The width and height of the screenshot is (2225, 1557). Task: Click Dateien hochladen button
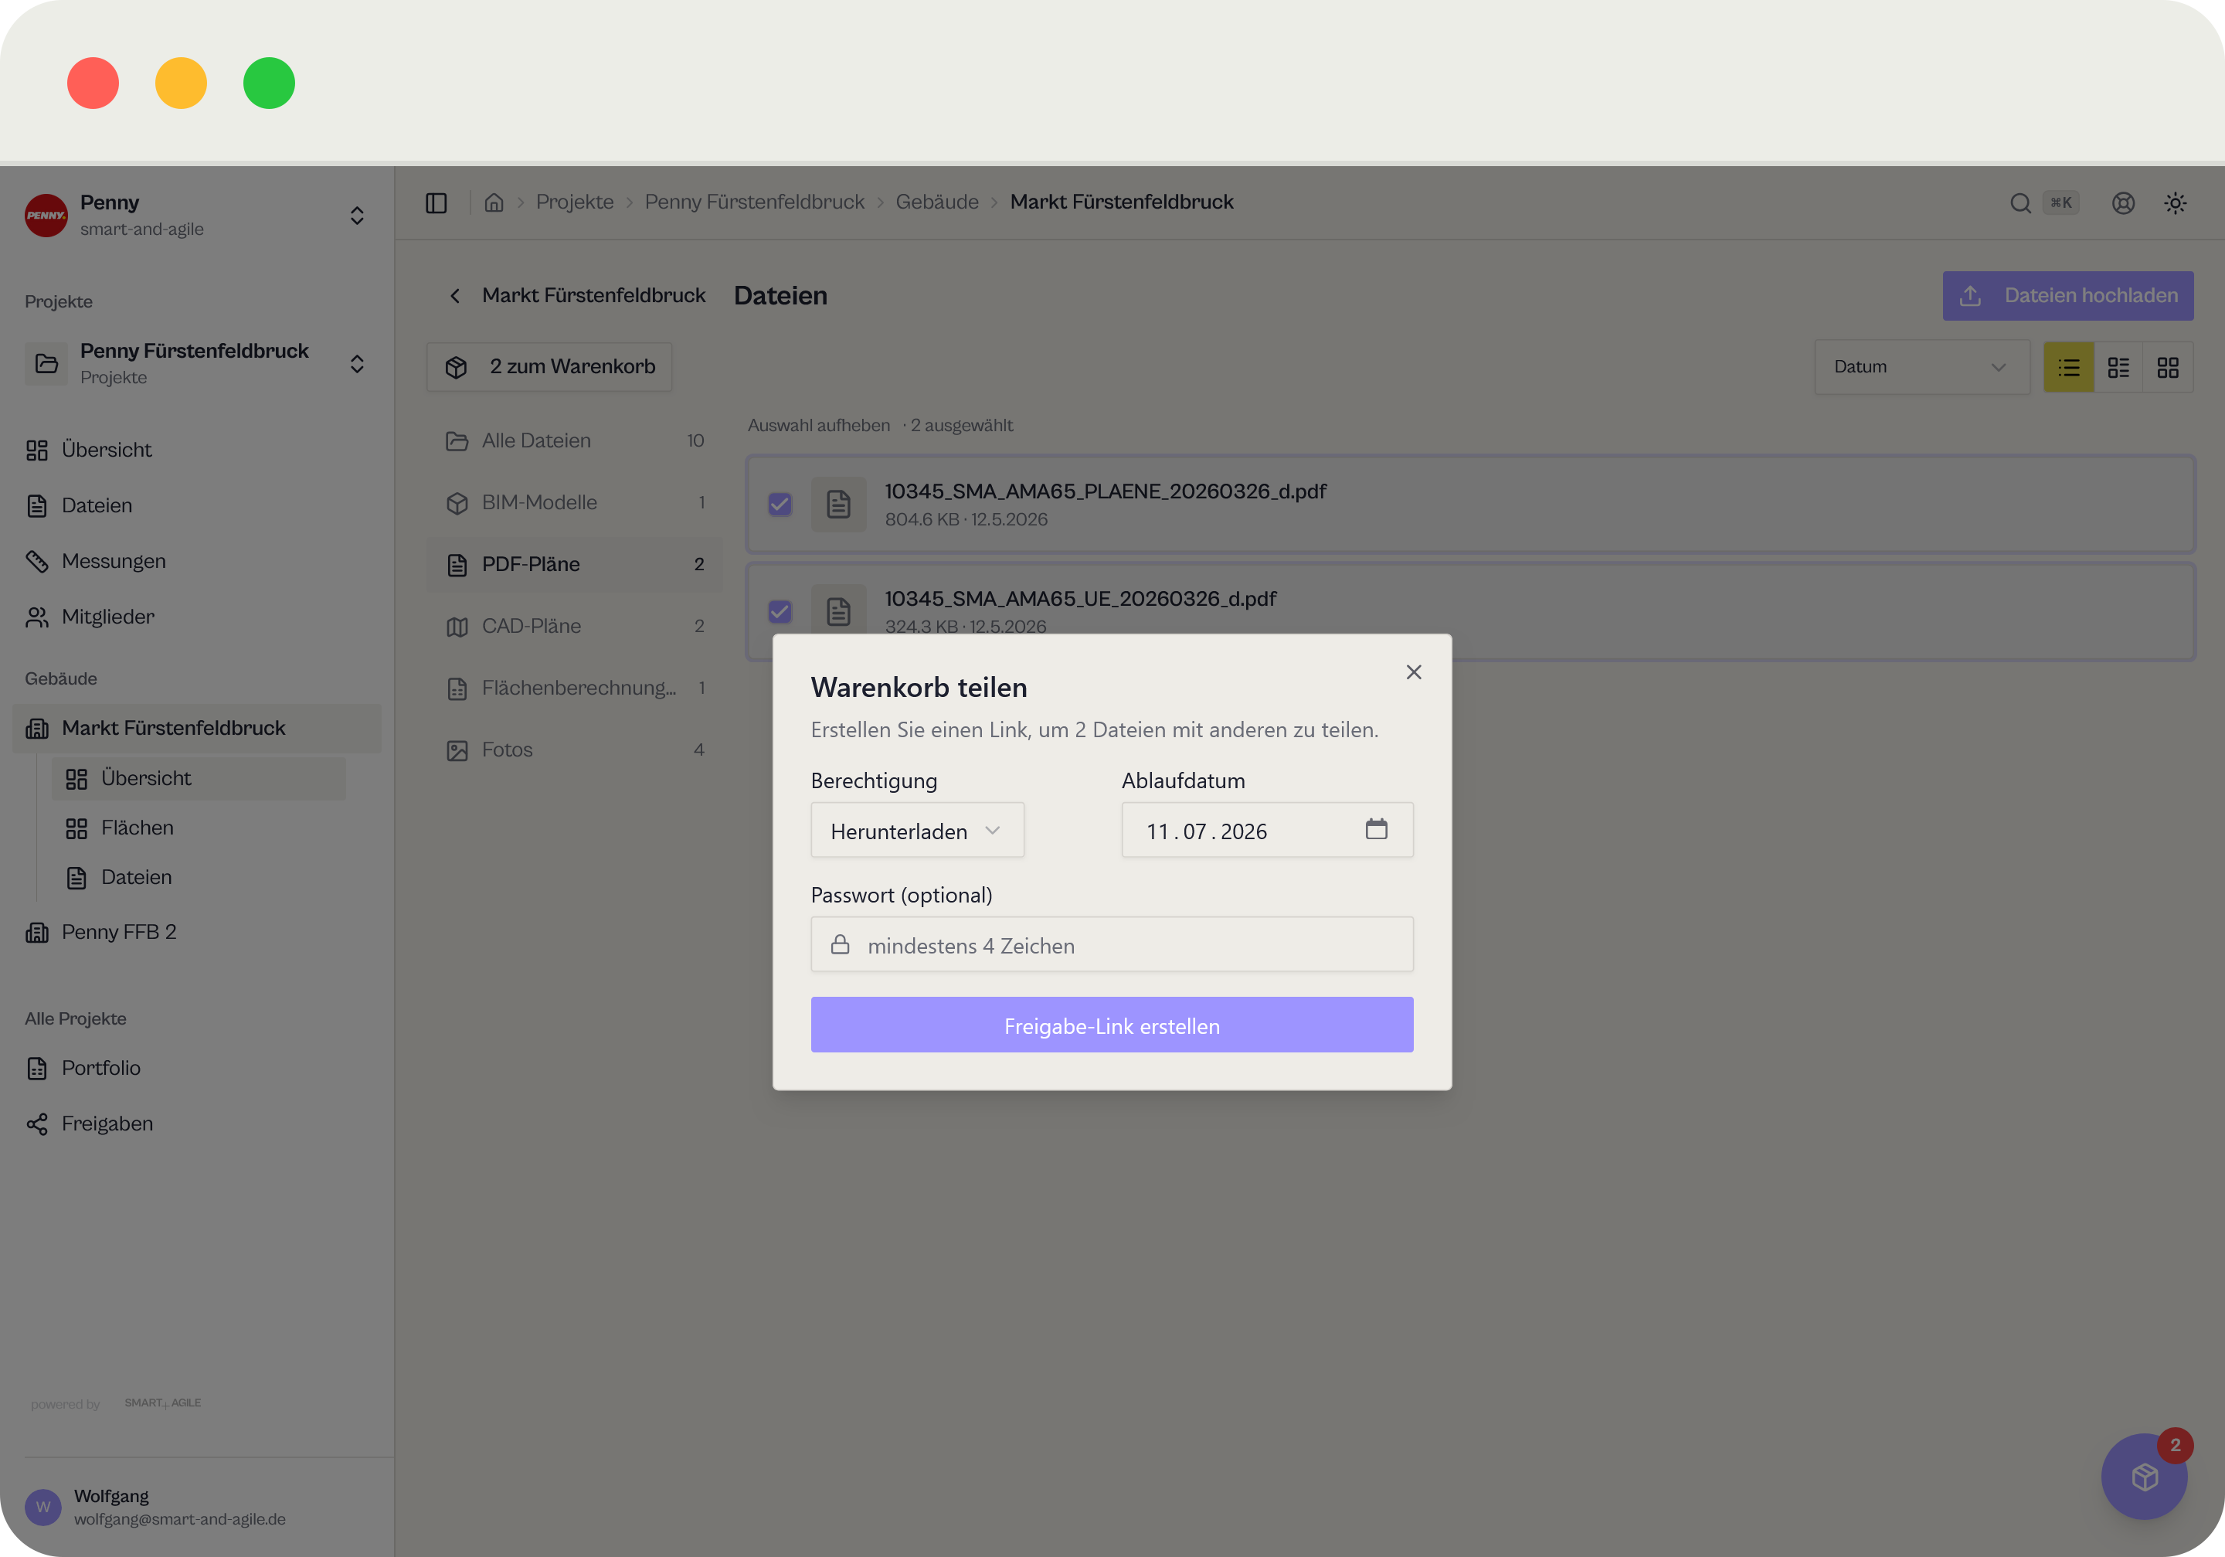2068,296
